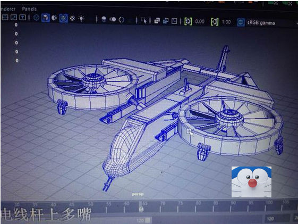
Task: Select the left rotor fan on model
Action: (x=92, y=87)
